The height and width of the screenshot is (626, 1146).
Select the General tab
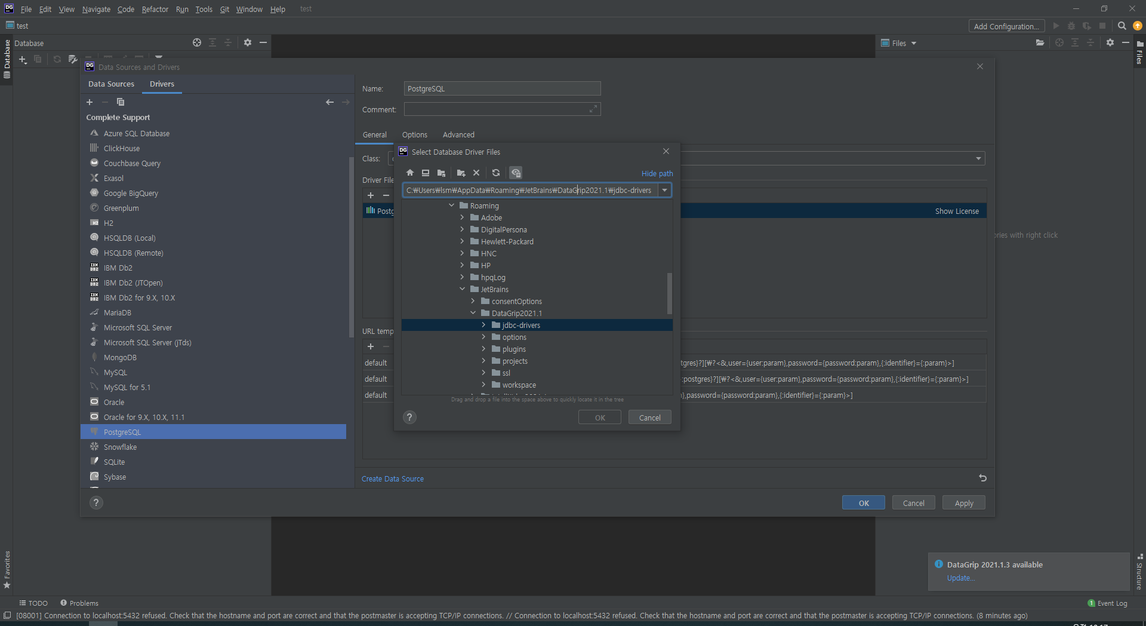[x=375, y=134]
